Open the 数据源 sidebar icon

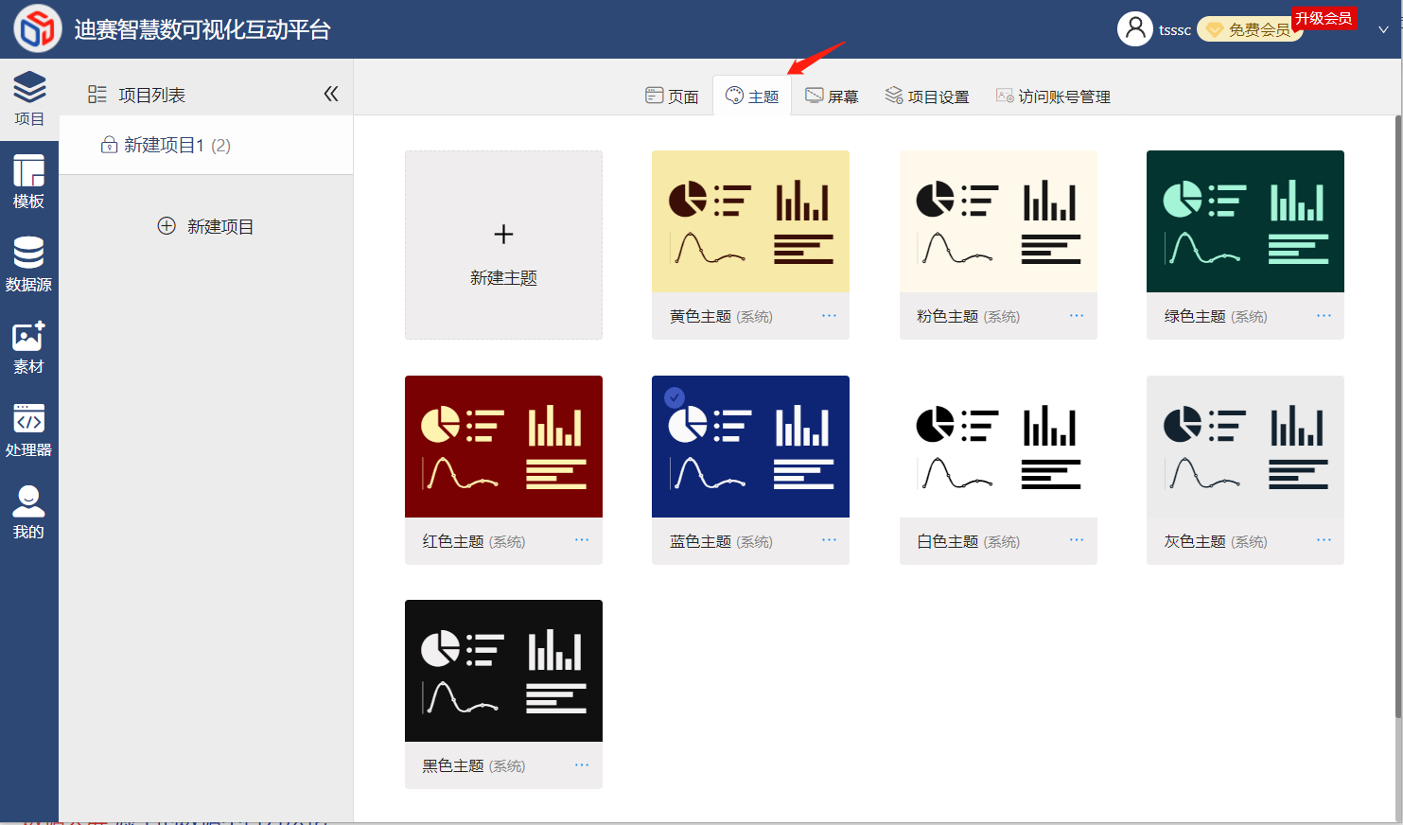pos(28,264)
